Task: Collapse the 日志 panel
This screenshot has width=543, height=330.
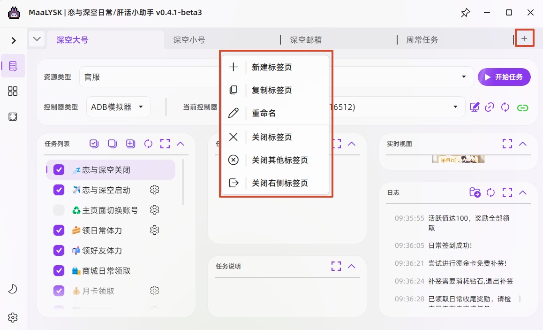Action: pos(522,192)
